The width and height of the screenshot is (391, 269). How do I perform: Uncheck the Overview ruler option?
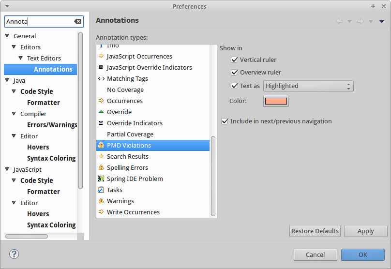pyautogui.click(x=235, y=72)
